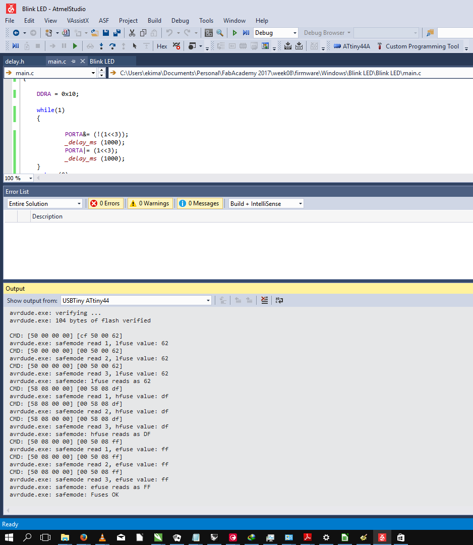Click the Save All icon
Screen dimensions: 473x545
pos(117,33)
